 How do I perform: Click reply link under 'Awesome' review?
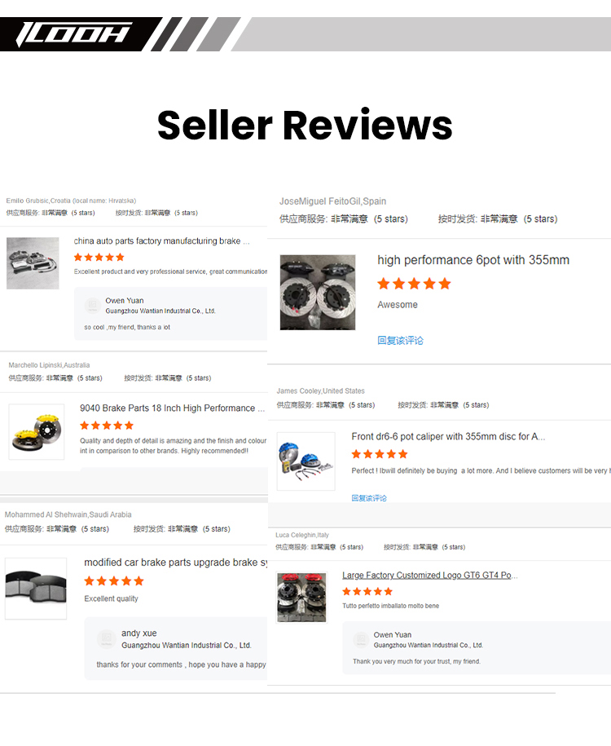400,341
